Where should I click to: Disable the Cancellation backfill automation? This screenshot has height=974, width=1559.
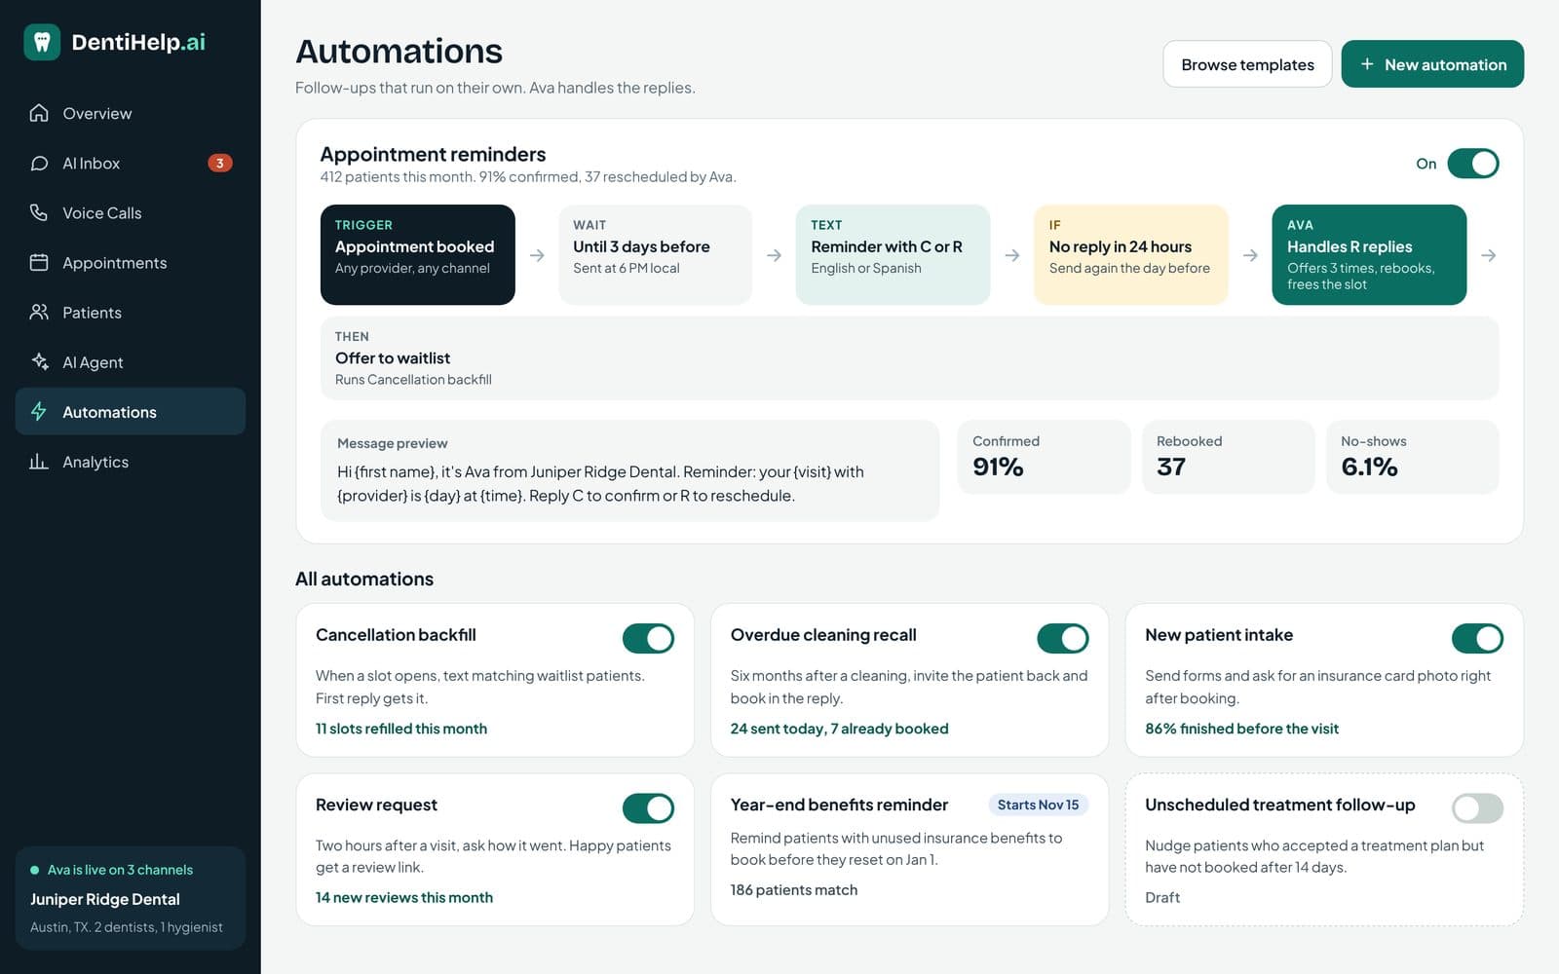[648, 638]
